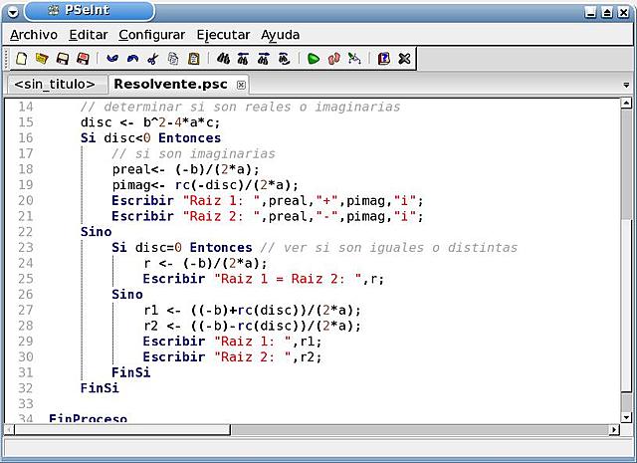The height and width of the screenshot is (463, 637).
Task: Click the step-by-step footprints icon
Action: 334,59
